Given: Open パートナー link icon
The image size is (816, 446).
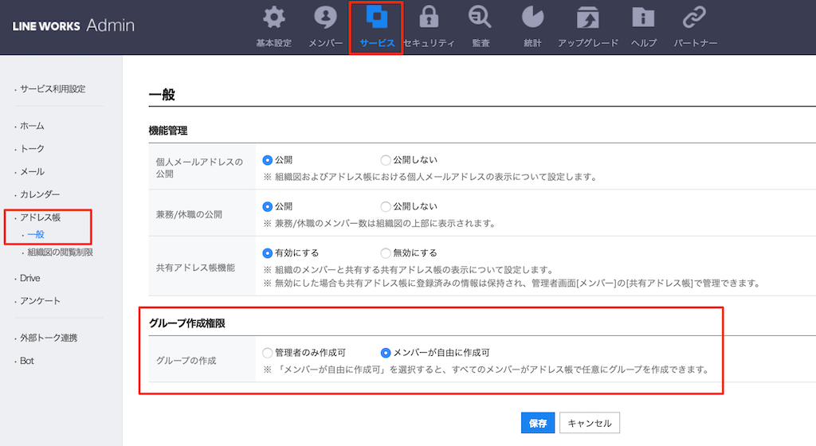Looking at the screenshot, I should click(695, 18).
